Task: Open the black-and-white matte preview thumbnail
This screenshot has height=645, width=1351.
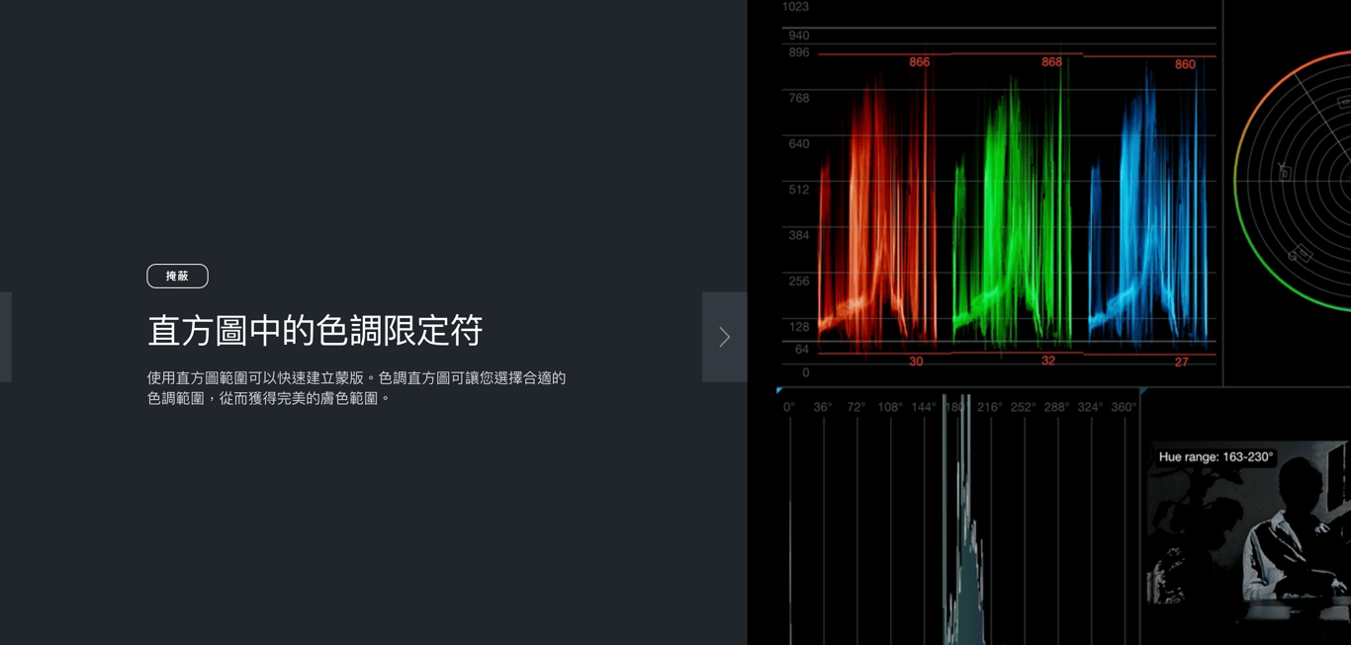Action: click(x=1248, y=533)
